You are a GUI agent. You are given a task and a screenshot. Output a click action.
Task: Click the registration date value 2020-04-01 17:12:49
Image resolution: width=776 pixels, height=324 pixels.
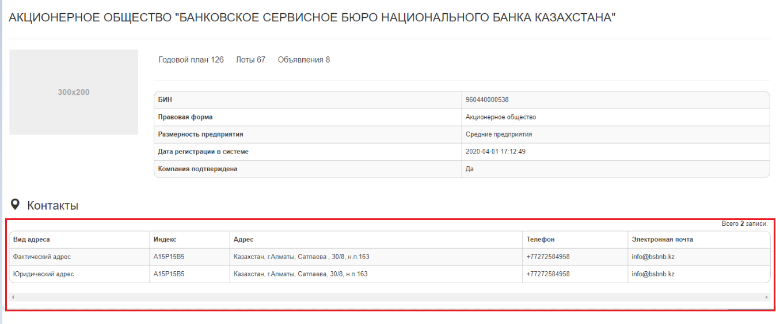tap(495, 152)
